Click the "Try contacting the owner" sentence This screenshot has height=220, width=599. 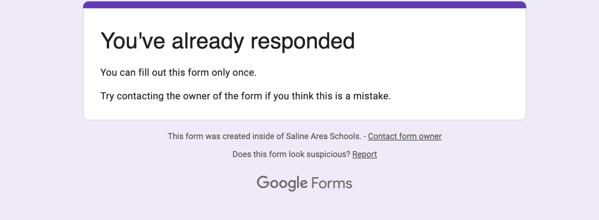(x=245, y=96)
